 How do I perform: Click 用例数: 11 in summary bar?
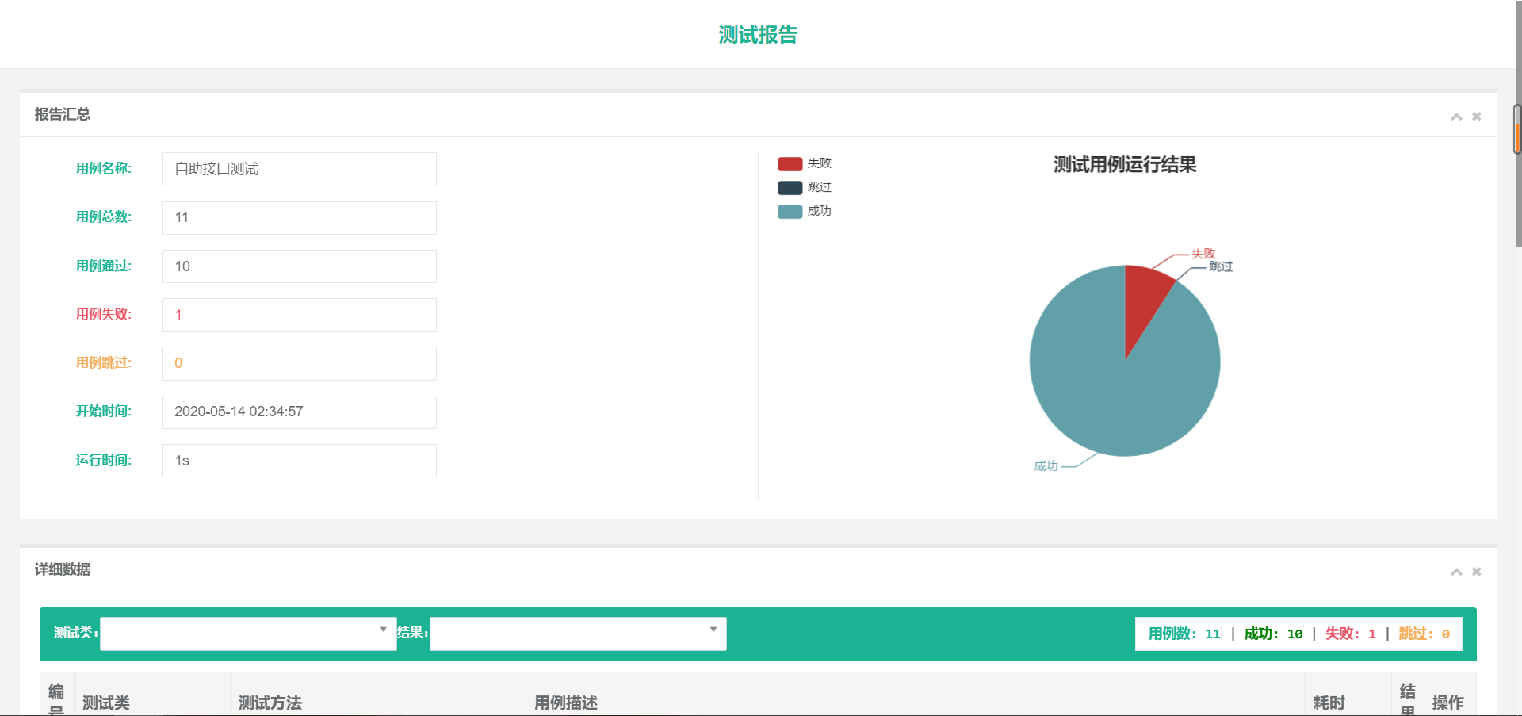pos(1184,634)
